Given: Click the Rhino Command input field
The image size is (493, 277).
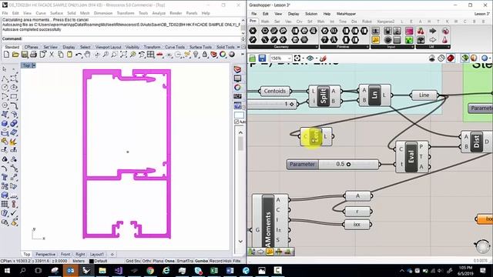Looking at the screenshot, I should (132, 39).
